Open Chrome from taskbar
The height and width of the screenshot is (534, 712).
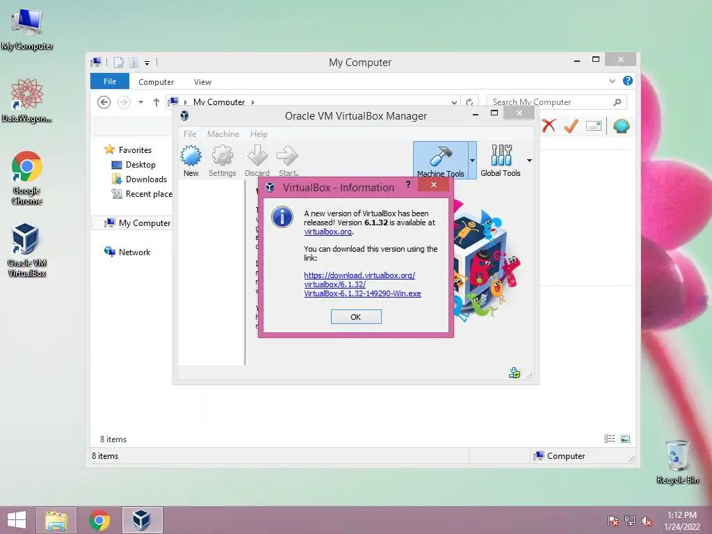pos(99,520)
